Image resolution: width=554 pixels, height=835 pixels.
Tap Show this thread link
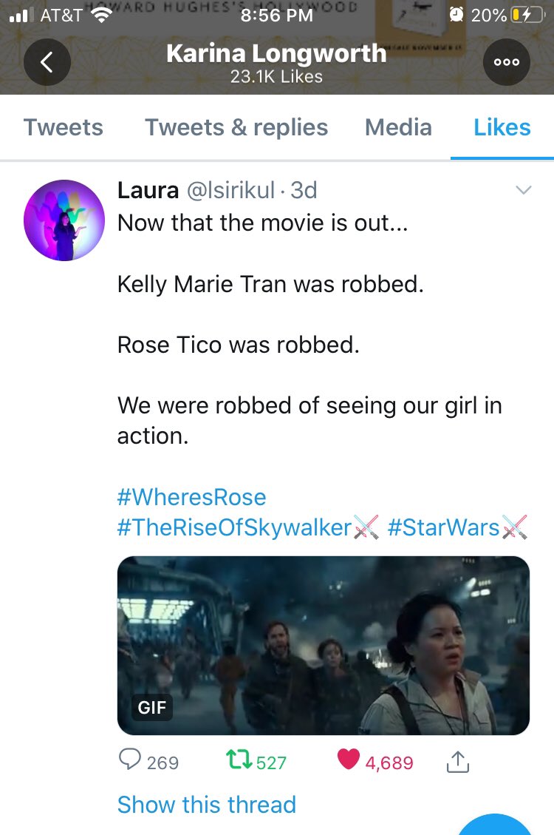pyautogui.click(x=207, y=804)
